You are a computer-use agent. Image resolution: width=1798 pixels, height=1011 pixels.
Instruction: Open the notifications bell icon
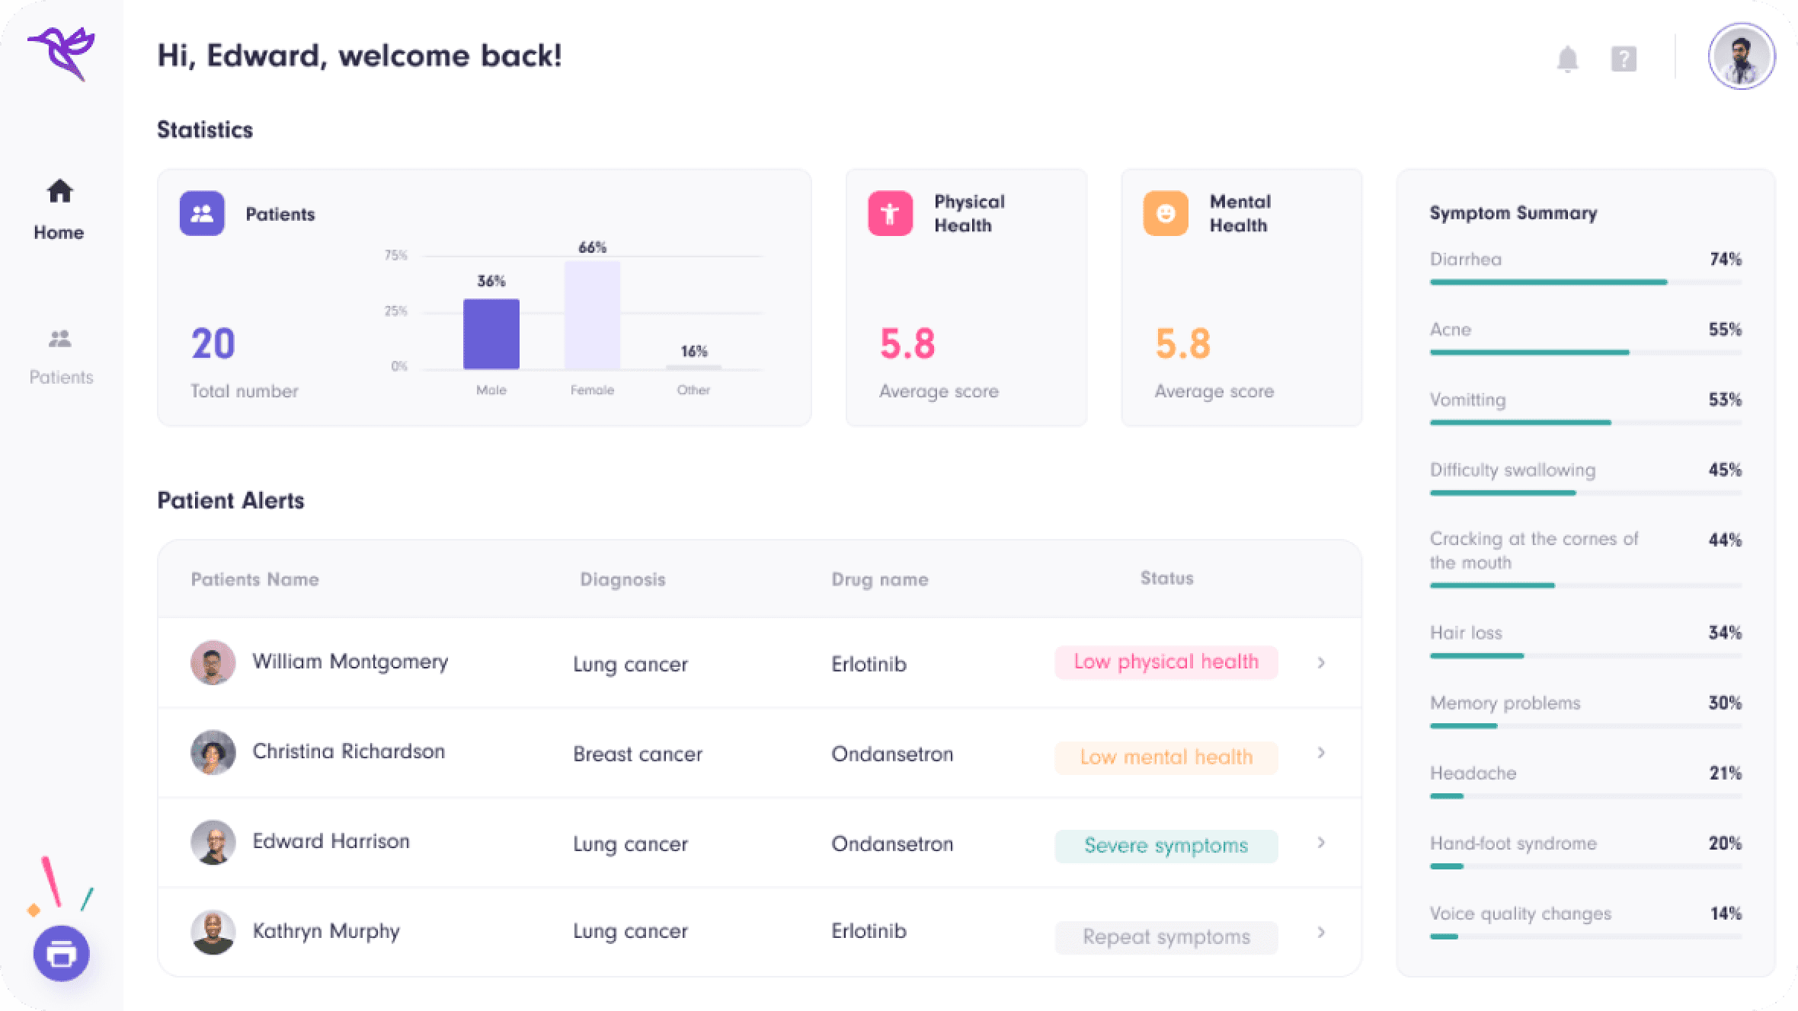[x=1567, y=57]
